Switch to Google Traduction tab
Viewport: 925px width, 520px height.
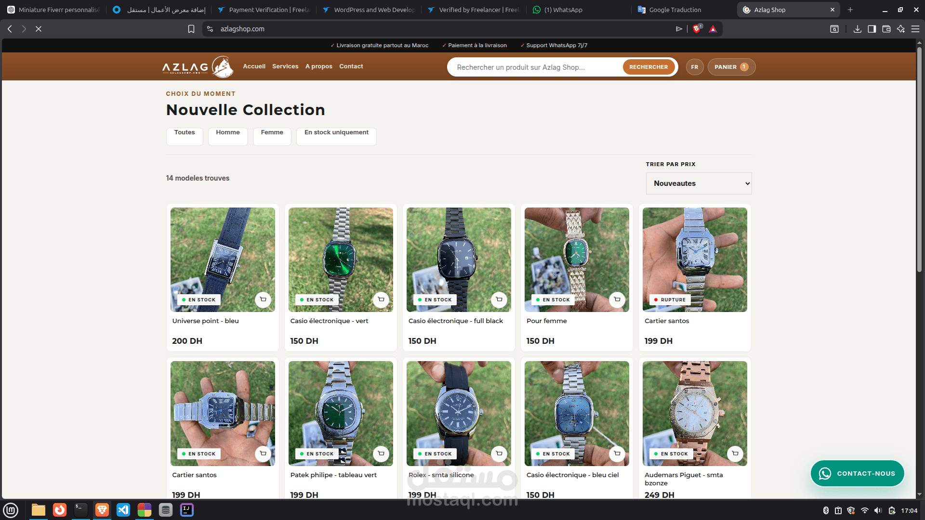[674, 10]
